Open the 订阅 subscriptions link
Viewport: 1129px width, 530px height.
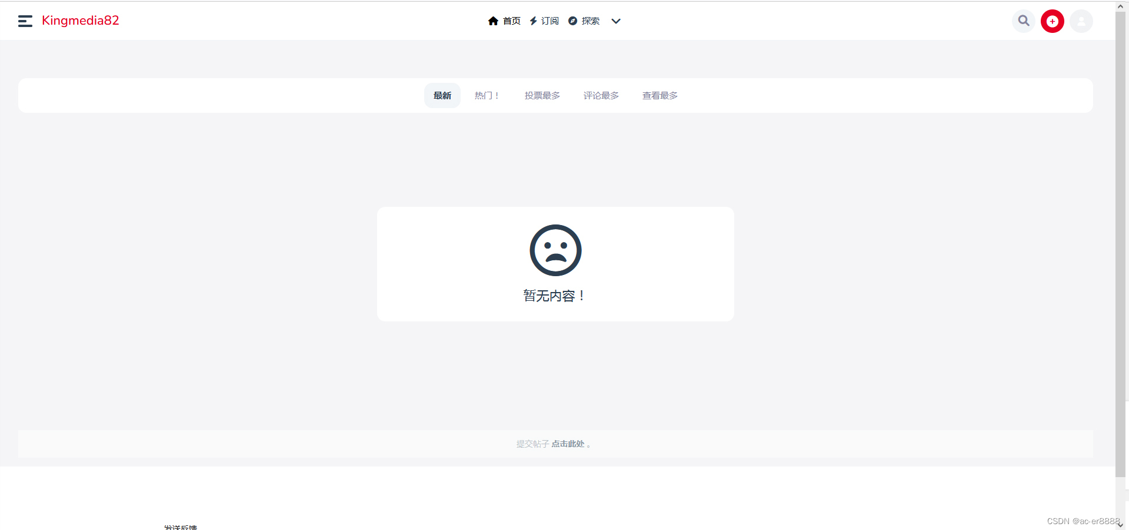[x=544, y=21]
